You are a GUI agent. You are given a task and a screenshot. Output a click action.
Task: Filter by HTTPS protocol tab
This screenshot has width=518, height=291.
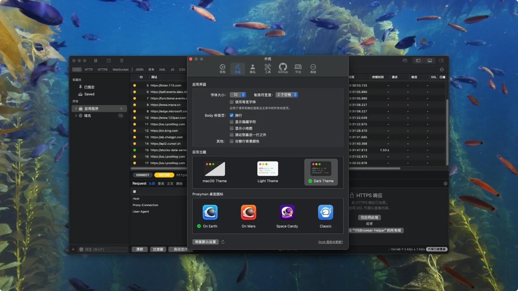[102, 70]
